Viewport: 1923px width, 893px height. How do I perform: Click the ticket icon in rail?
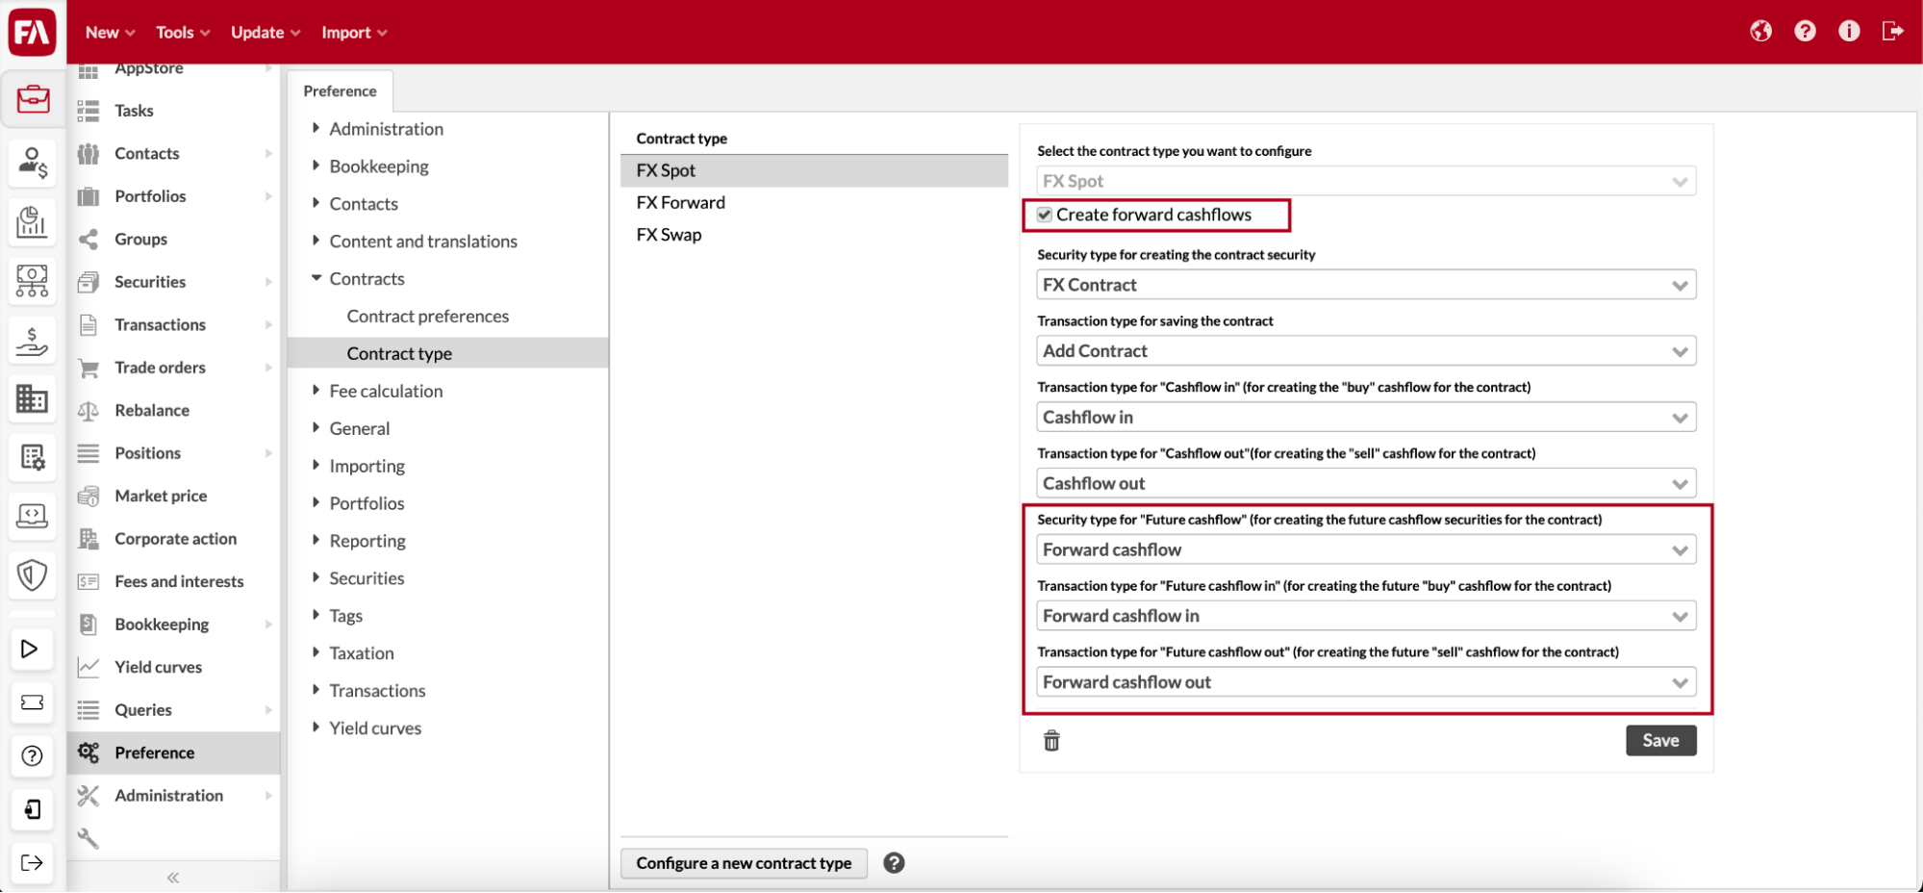31,702
